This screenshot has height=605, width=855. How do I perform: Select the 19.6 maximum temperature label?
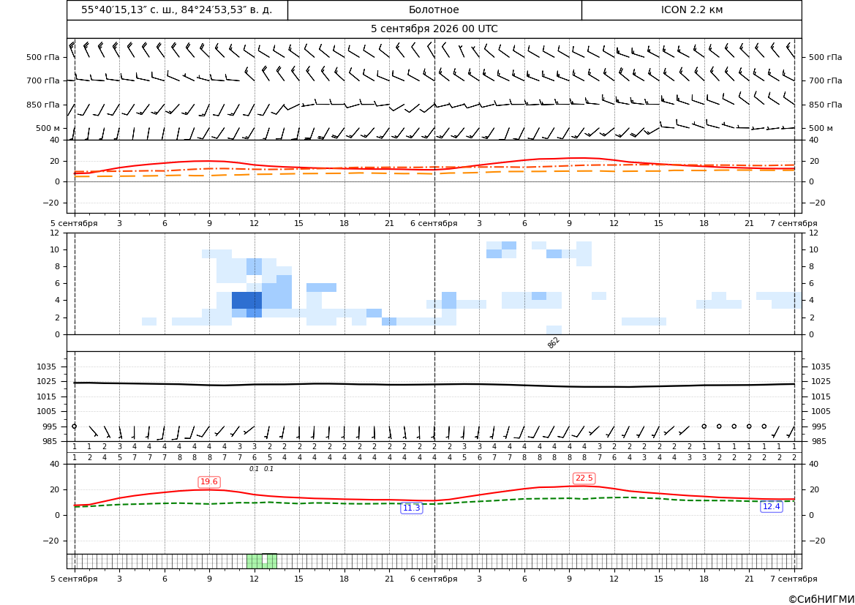click(x=209, y=481)
